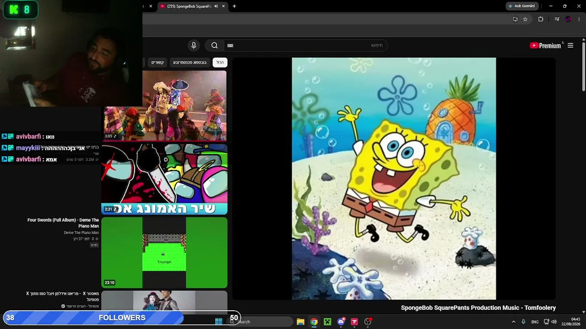Mute the SpongeBob tab via speaker icon
The height and width of the screenshot is (329, 586).
coord(216,6)
